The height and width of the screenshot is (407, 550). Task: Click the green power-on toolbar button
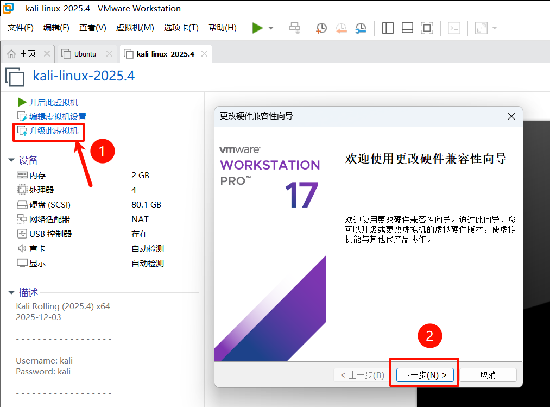tap(257, 28)
